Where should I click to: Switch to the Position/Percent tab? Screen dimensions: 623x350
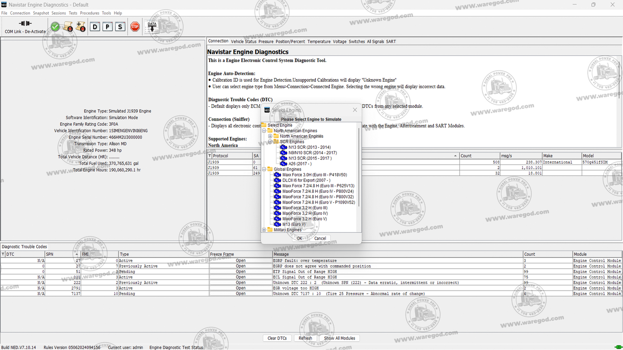[290, 42]
